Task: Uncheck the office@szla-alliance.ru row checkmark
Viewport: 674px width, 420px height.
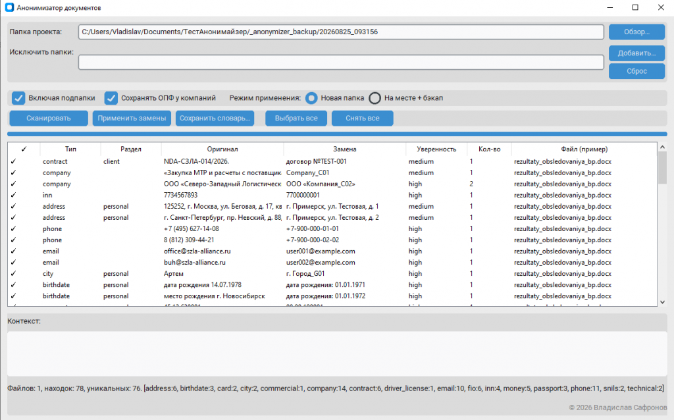Action: point(13,251)
